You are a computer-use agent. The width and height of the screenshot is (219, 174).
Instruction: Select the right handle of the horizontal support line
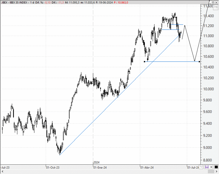coord(199,61)
